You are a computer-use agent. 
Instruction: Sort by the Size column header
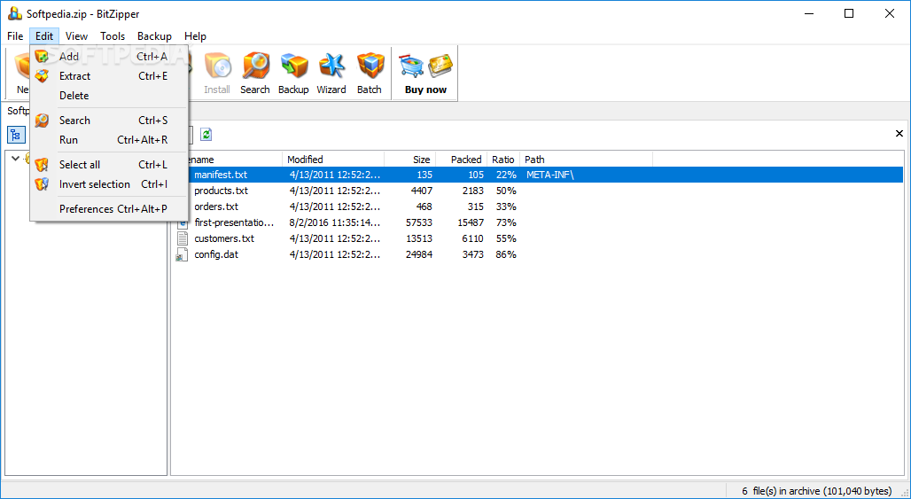pos(409,160)
